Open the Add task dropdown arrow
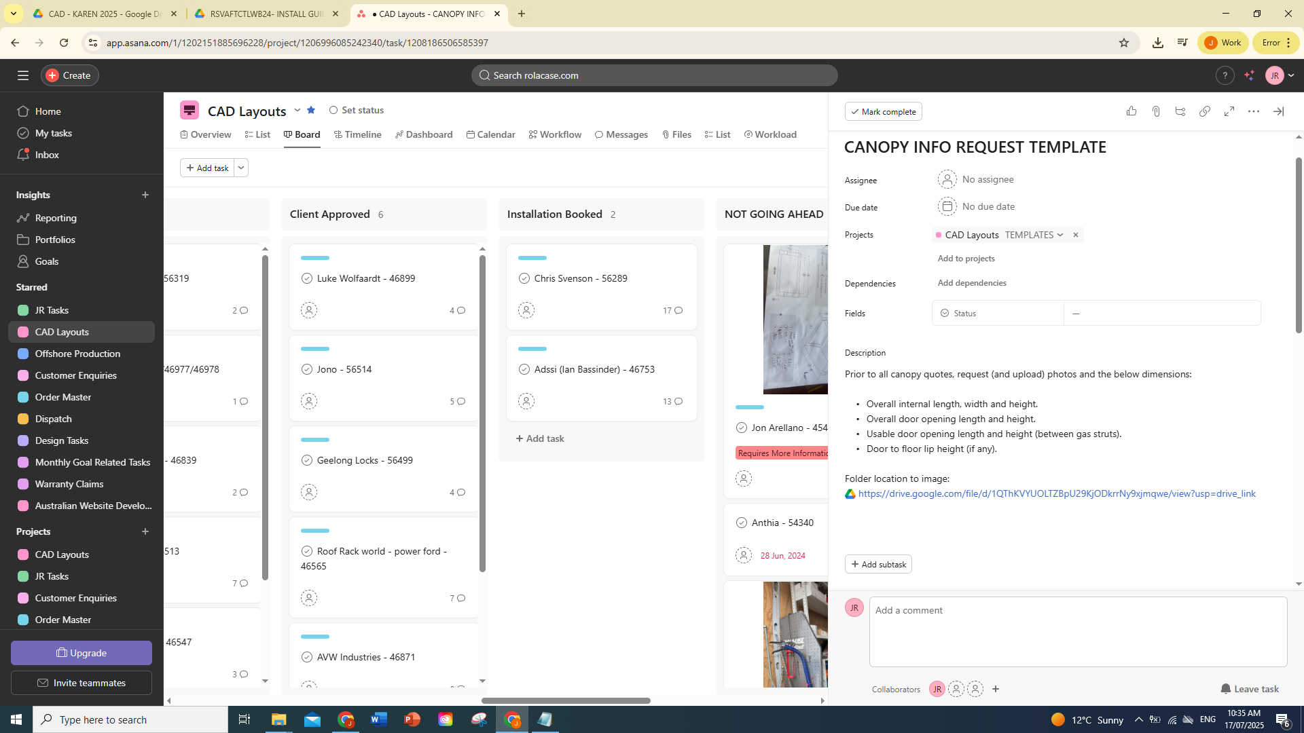The width and height of the screenshot is (1304, 733). (241, 168)
